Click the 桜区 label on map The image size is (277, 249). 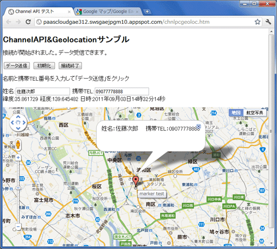pos(97,186)
